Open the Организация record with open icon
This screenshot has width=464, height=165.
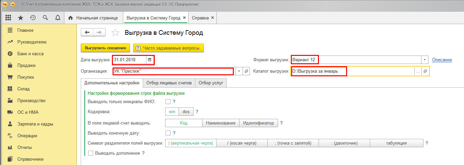[x=246, y=71]
